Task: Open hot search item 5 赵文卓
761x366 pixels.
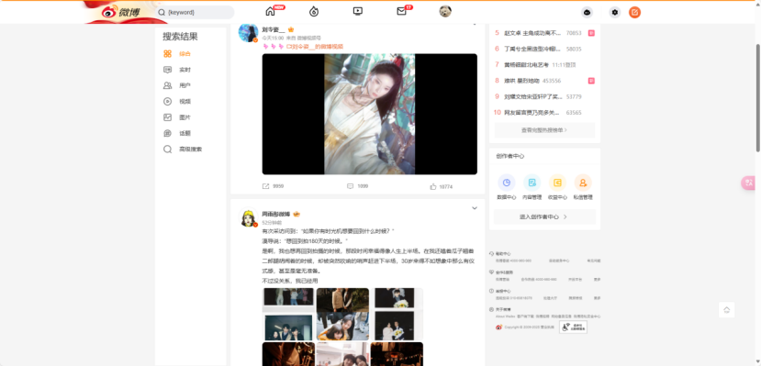Action: (532, 33)
